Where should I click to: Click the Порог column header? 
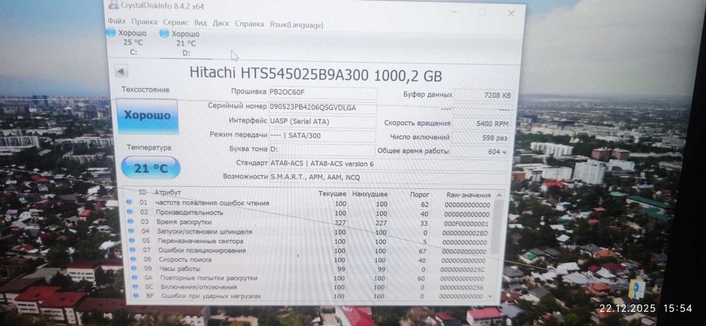click(x=419, y=195)
